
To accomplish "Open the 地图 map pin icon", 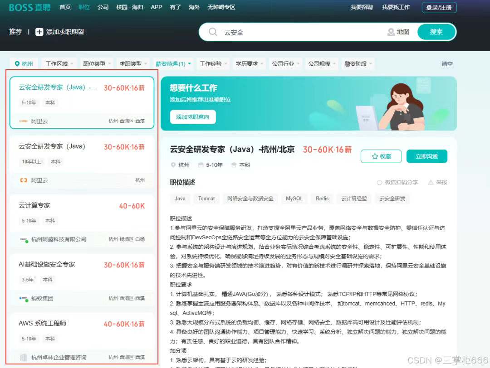I will pyautogui.click(x=391, y=32).
